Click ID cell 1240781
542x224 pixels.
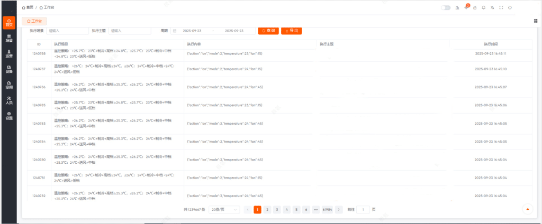point(39,178)
